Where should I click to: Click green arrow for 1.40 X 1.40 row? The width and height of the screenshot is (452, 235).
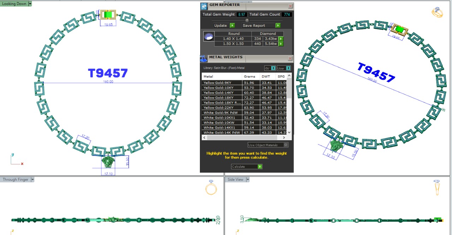tap(281, 39)
